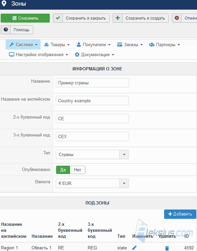Click the trash delete icon for Region 1

(167, 248)
